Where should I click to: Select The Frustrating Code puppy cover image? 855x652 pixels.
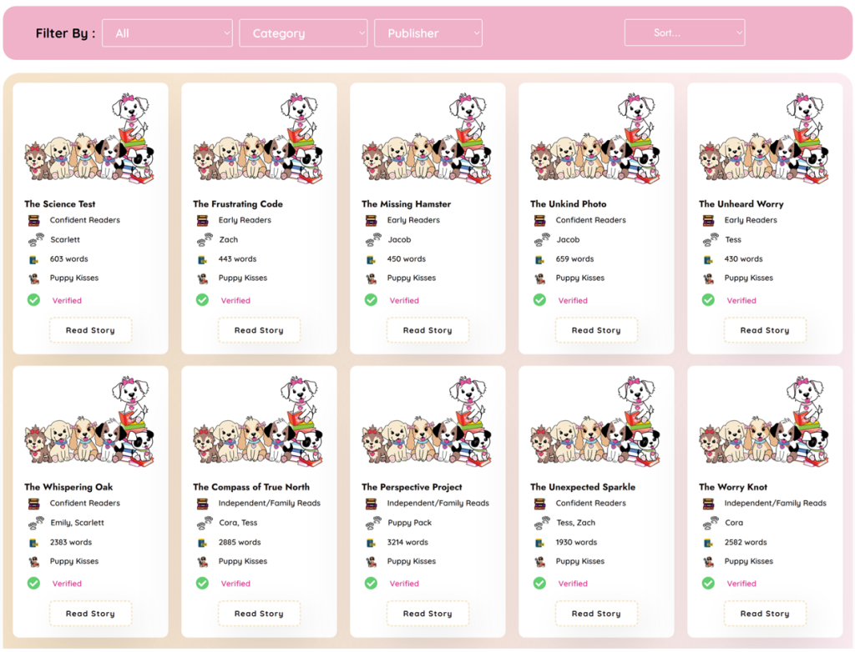pos(259,138)
